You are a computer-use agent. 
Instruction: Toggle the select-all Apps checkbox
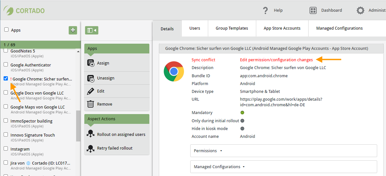[7, 30]
